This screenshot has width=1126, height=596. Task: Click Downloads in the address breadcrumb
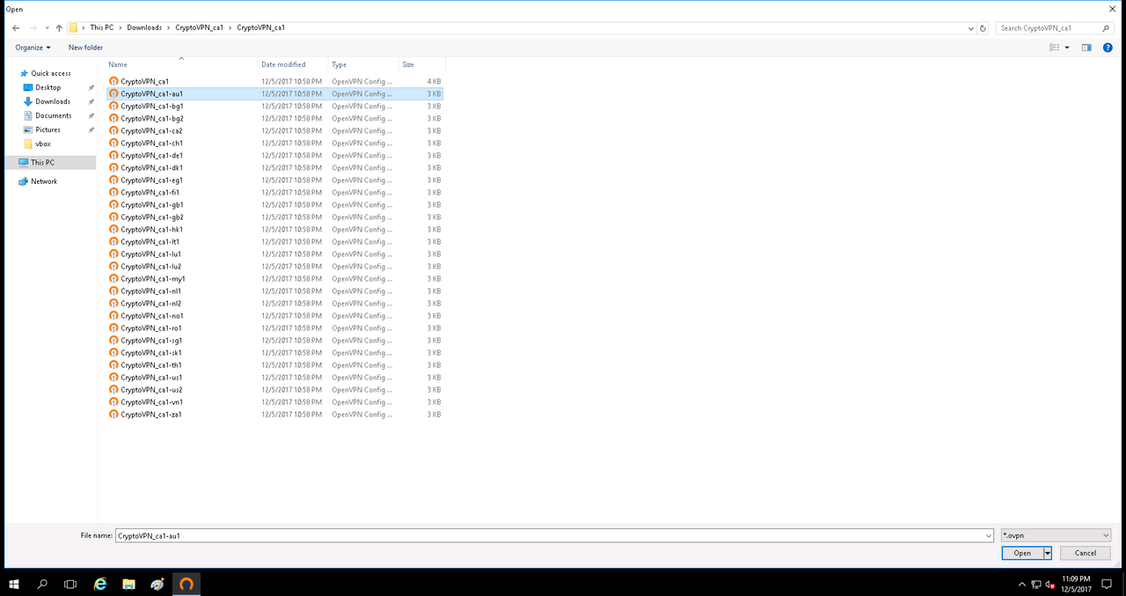[x=144, y=28]
